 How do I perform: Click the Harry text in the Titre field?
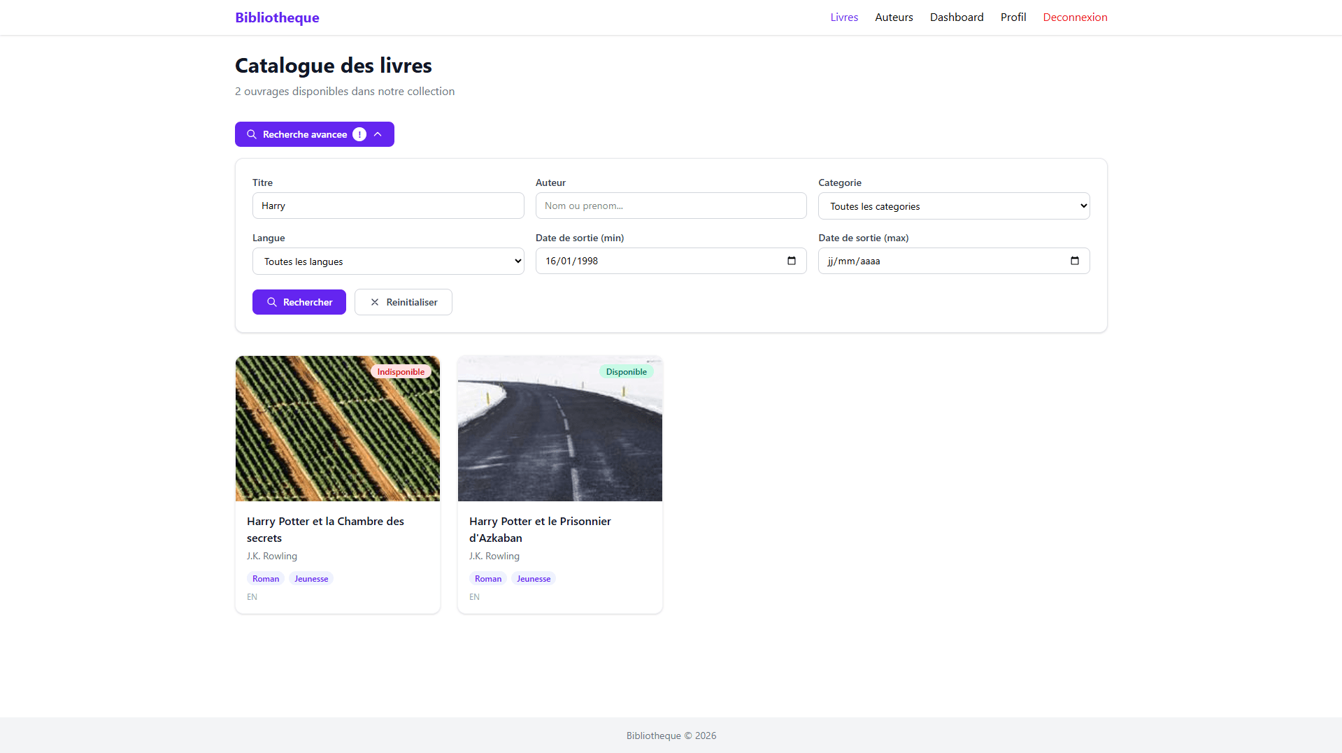pyautogui.click(x=273, y=206)
